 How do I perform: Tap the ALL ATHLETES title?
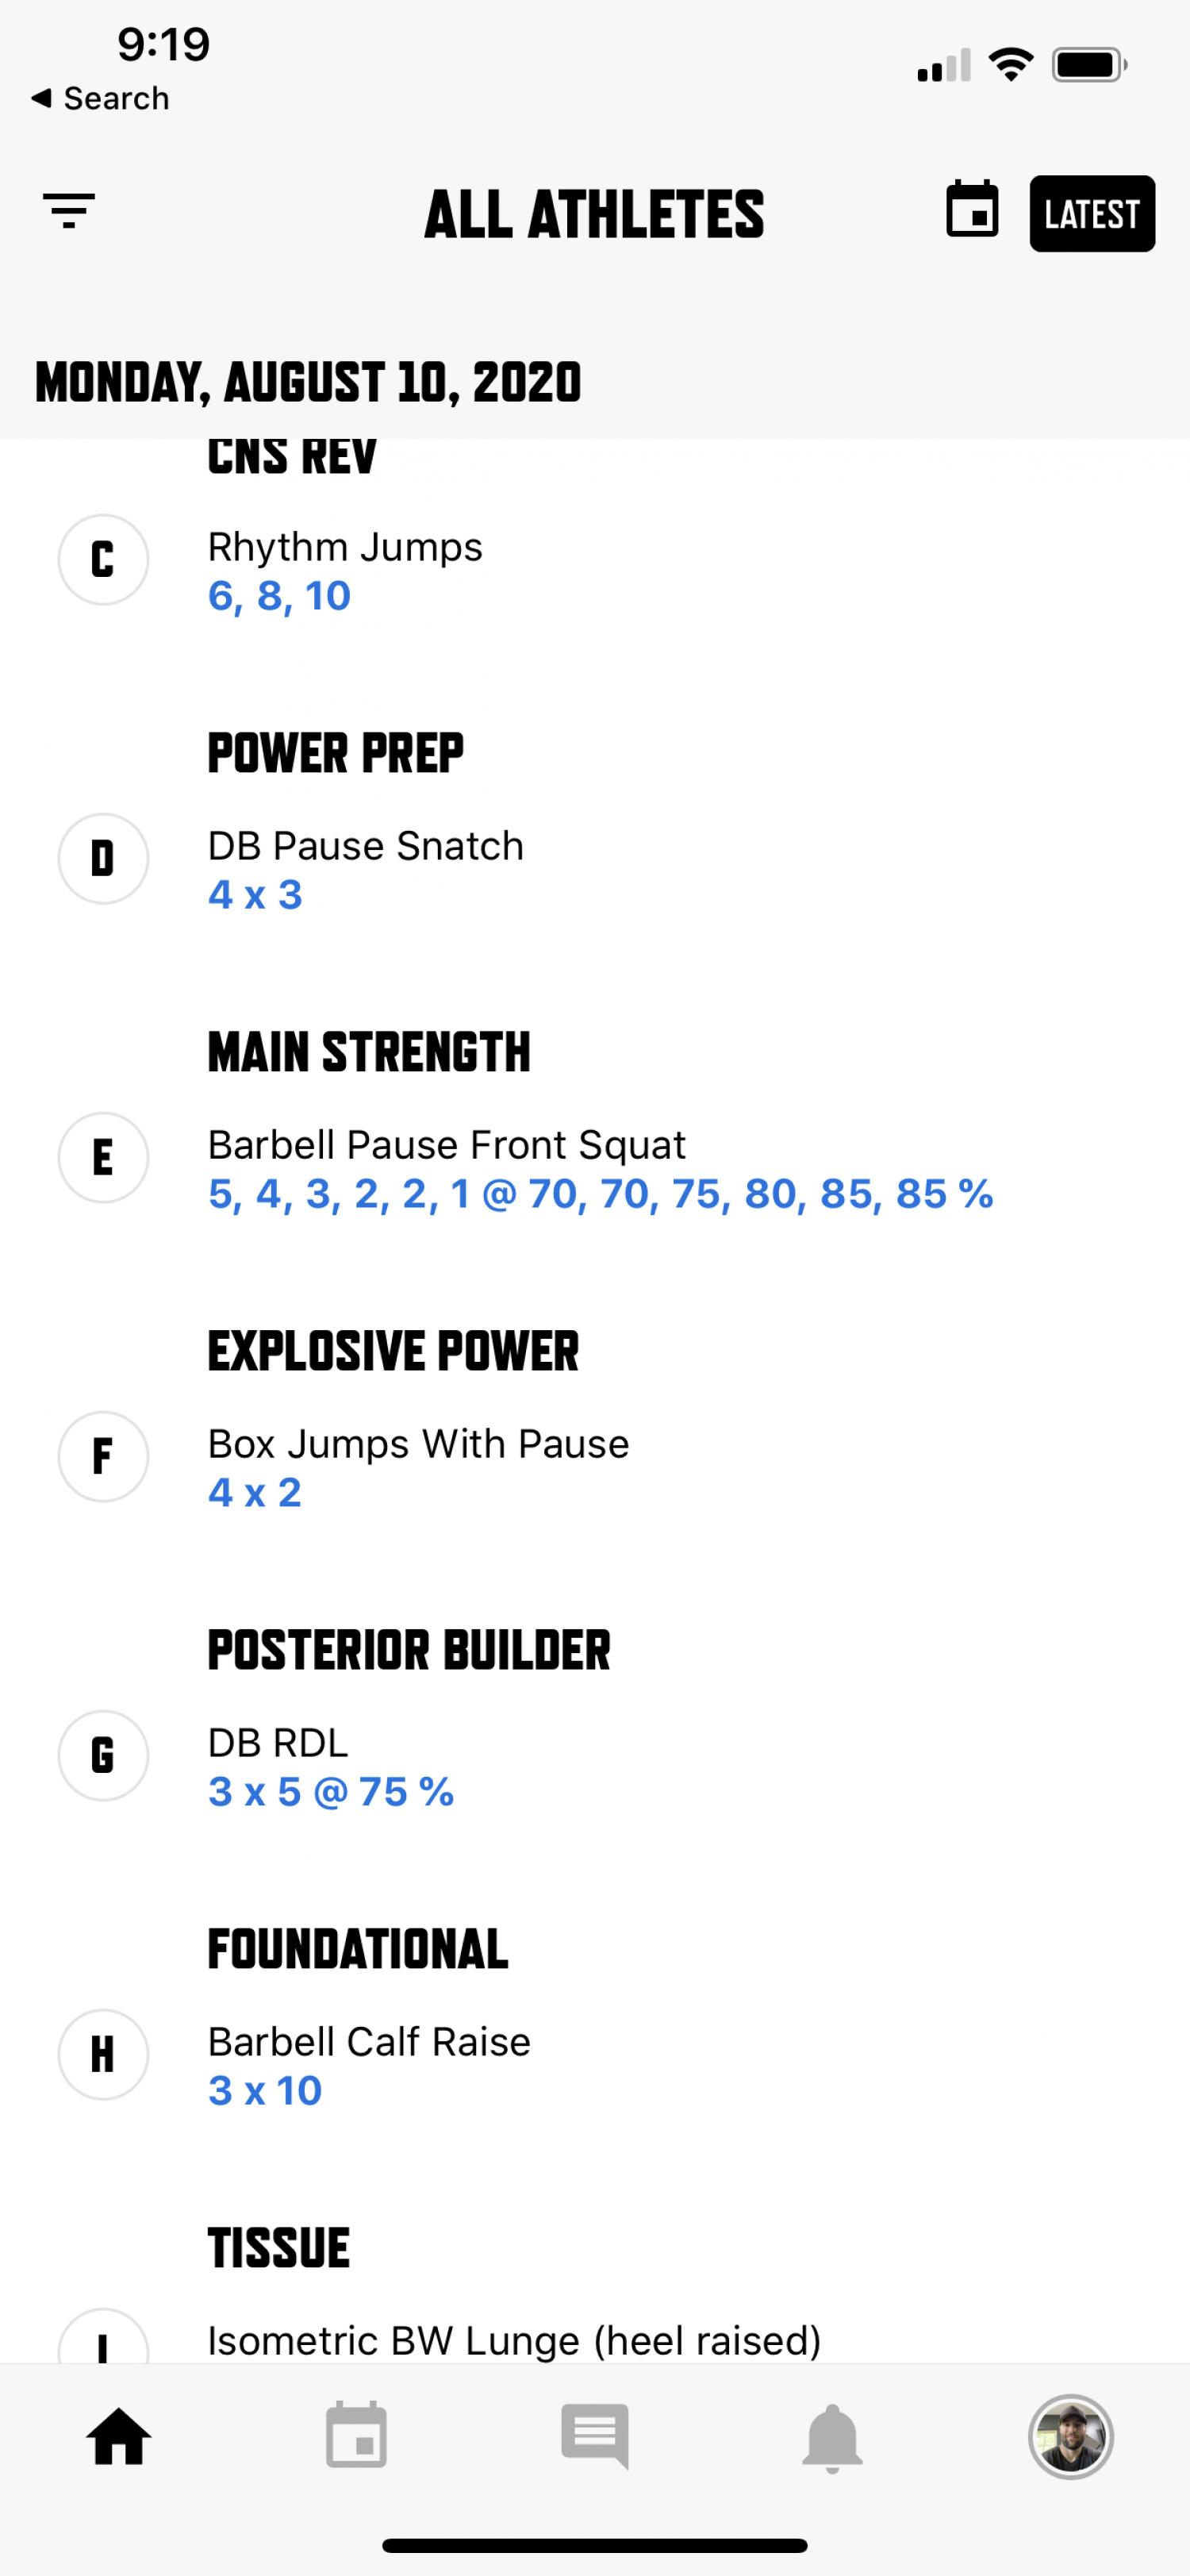tap(594, 214)
